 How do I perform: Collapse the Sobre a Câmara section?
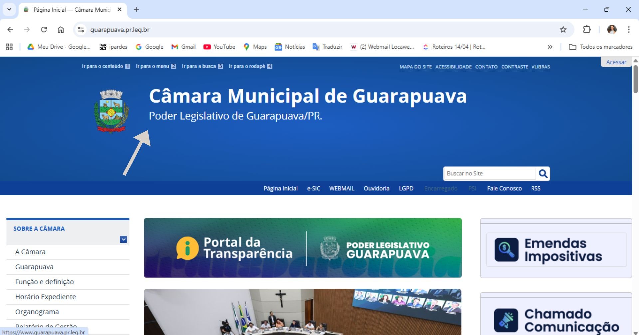123,239
